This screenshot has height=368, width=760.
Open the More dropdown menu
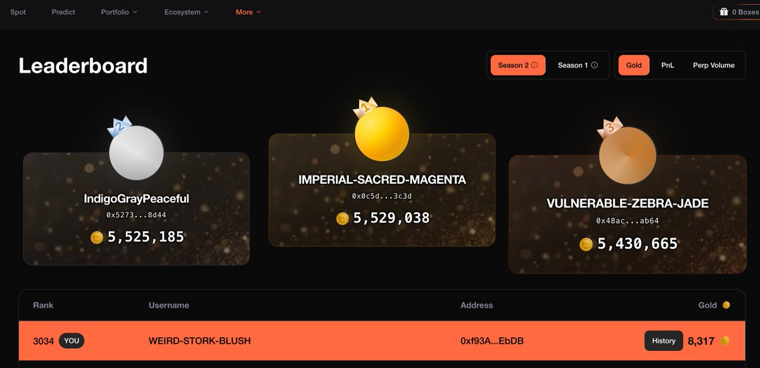[x=248, y=12]
